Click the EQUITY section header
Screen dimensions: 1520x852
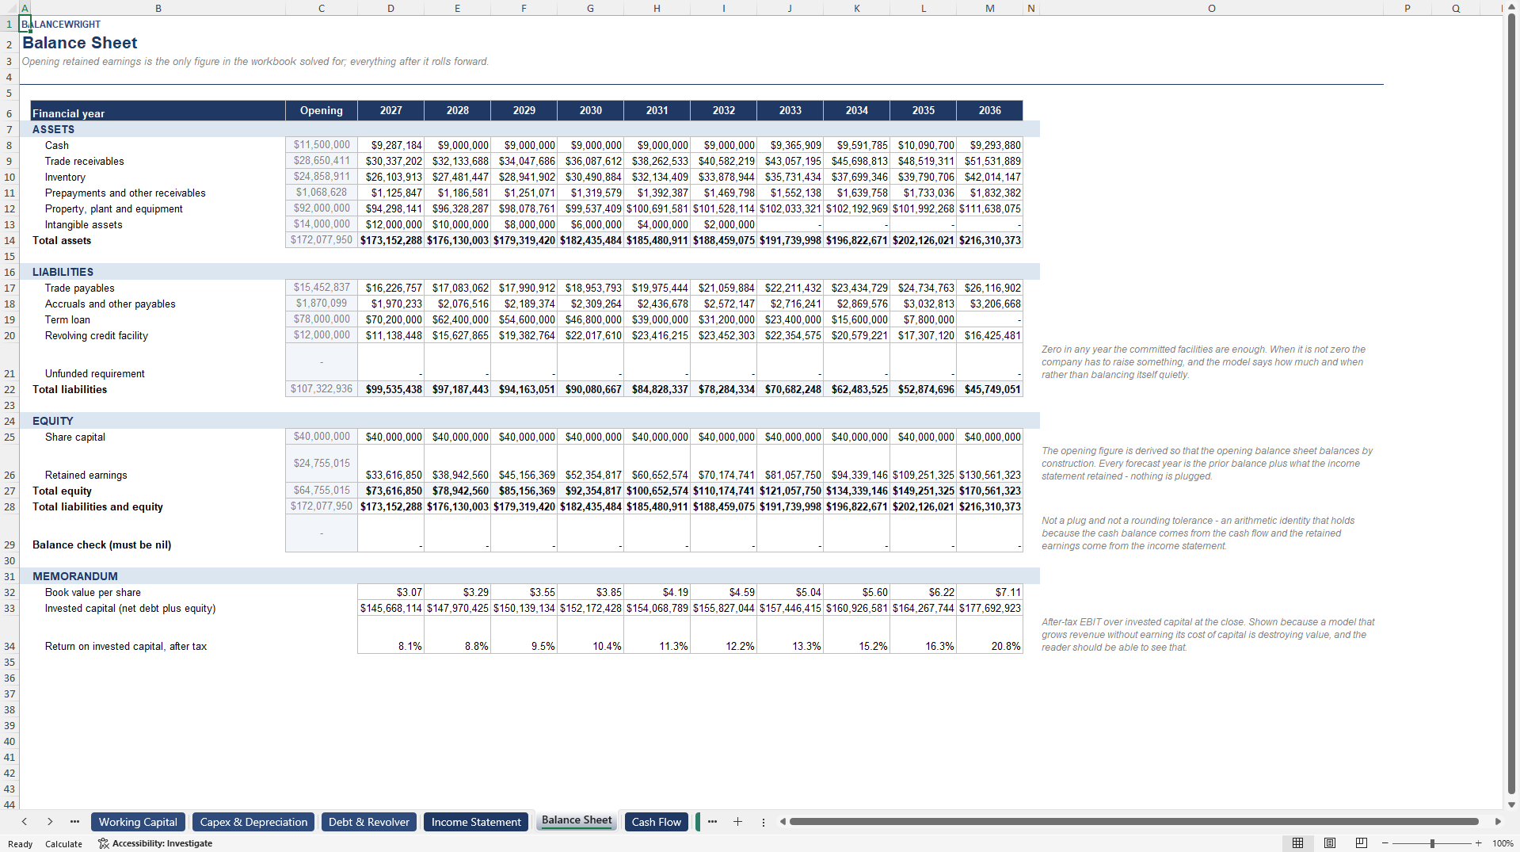[x=53, y=421]
